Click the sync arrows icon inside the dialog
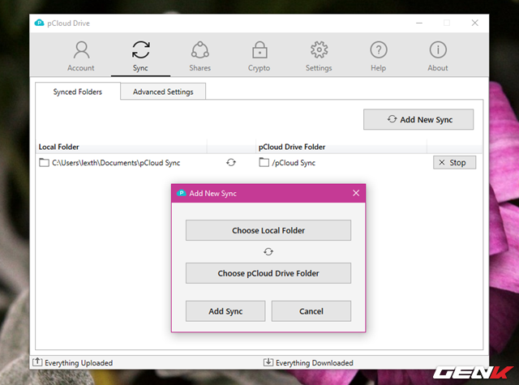 268,252
